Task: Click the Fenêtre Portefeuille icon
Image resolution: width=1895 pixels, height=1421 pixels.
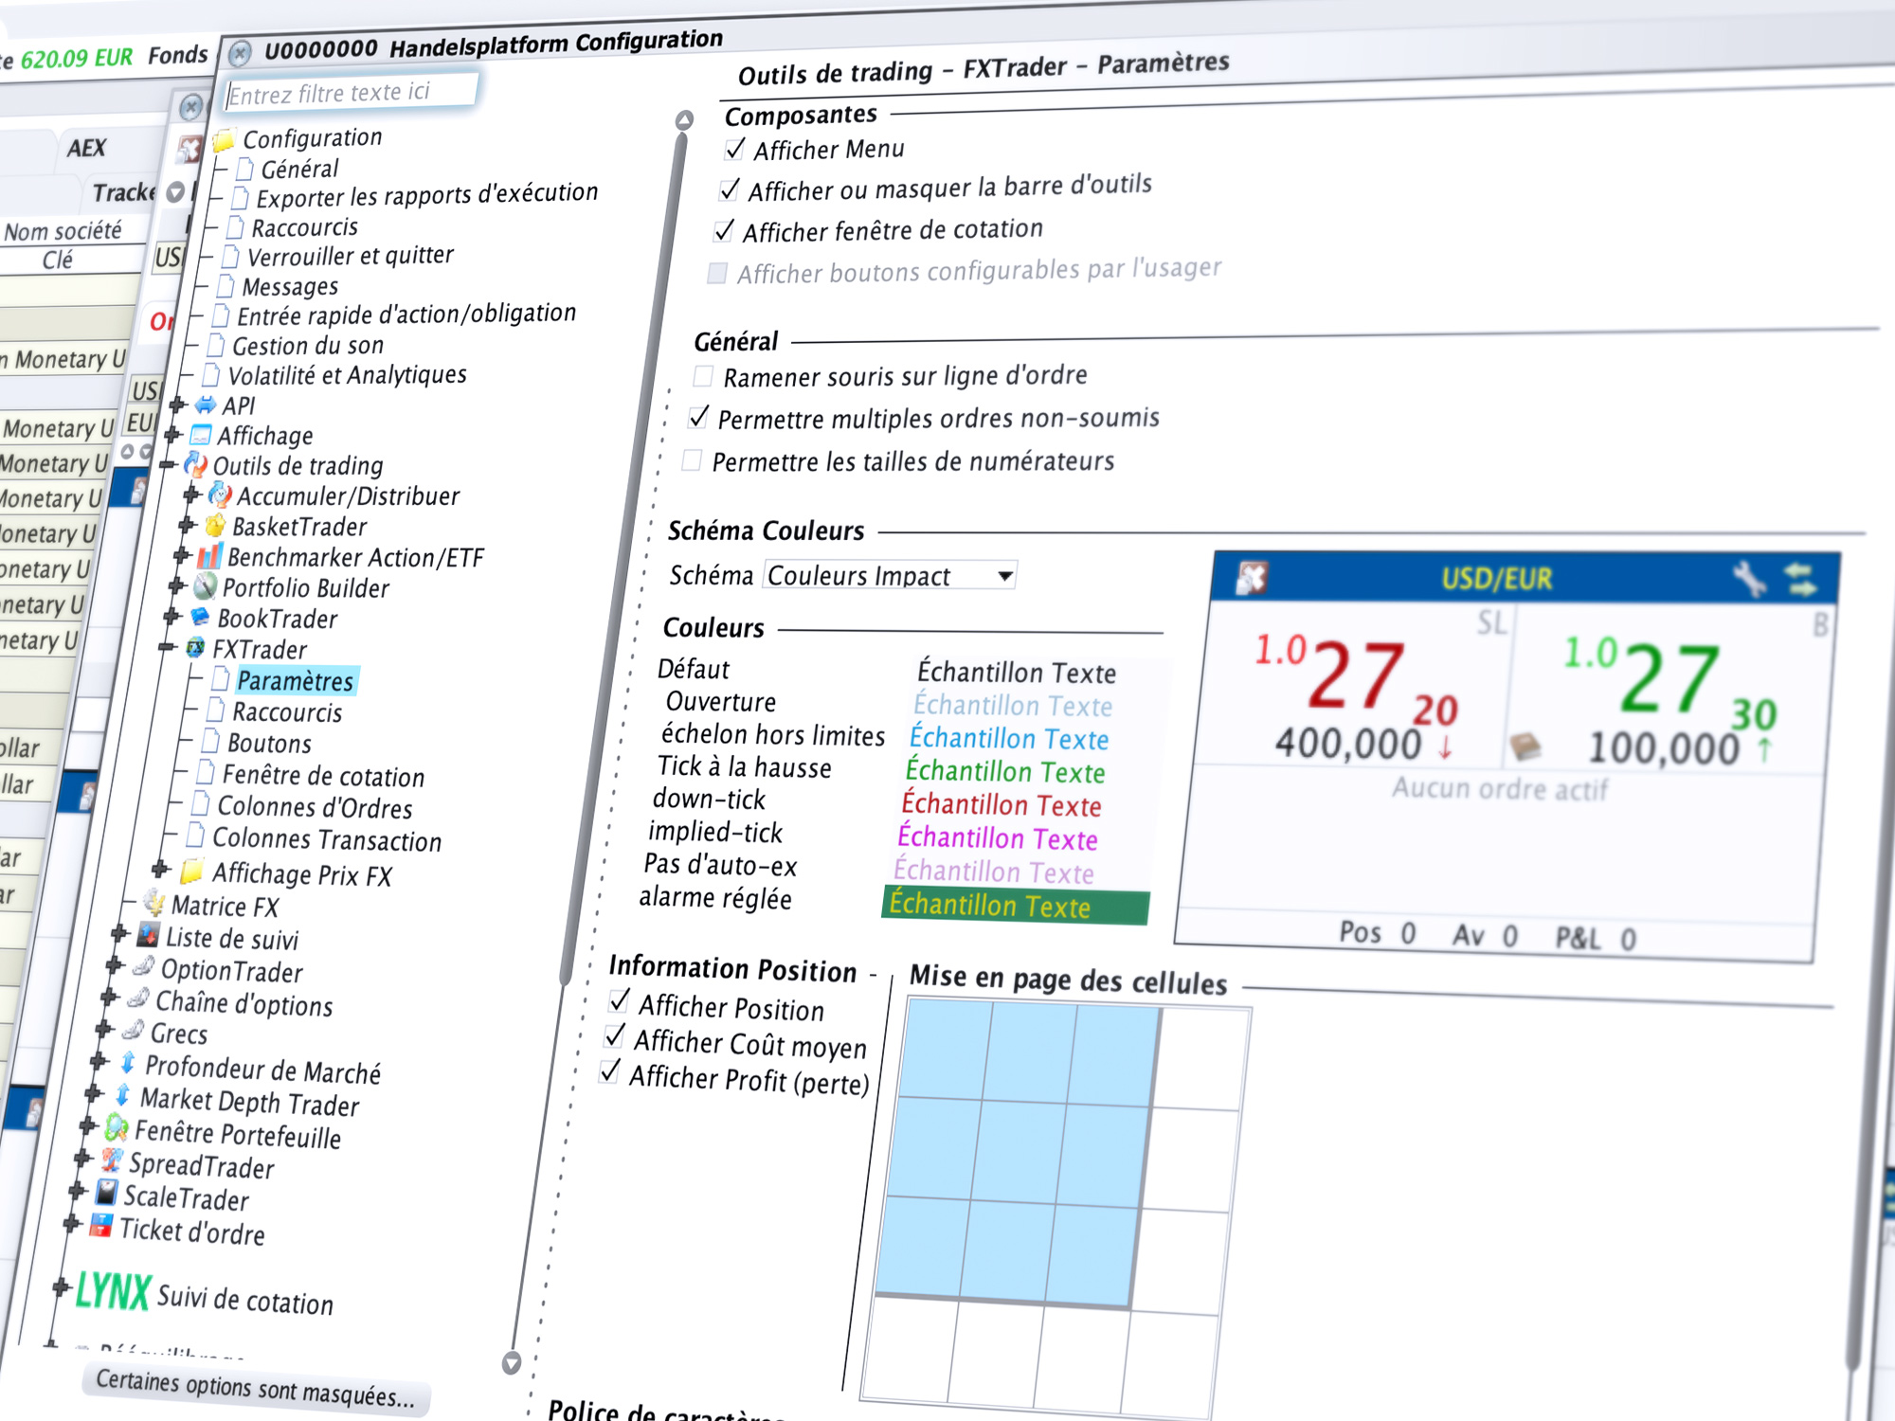Action: point(117,1127)
